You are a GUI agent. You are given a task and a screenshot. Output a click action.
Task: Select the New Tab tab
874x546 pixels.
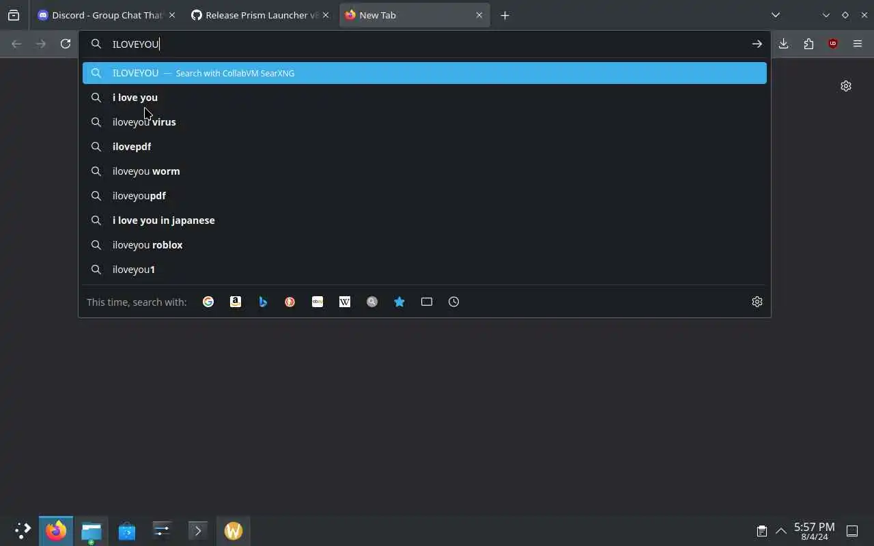414,15
